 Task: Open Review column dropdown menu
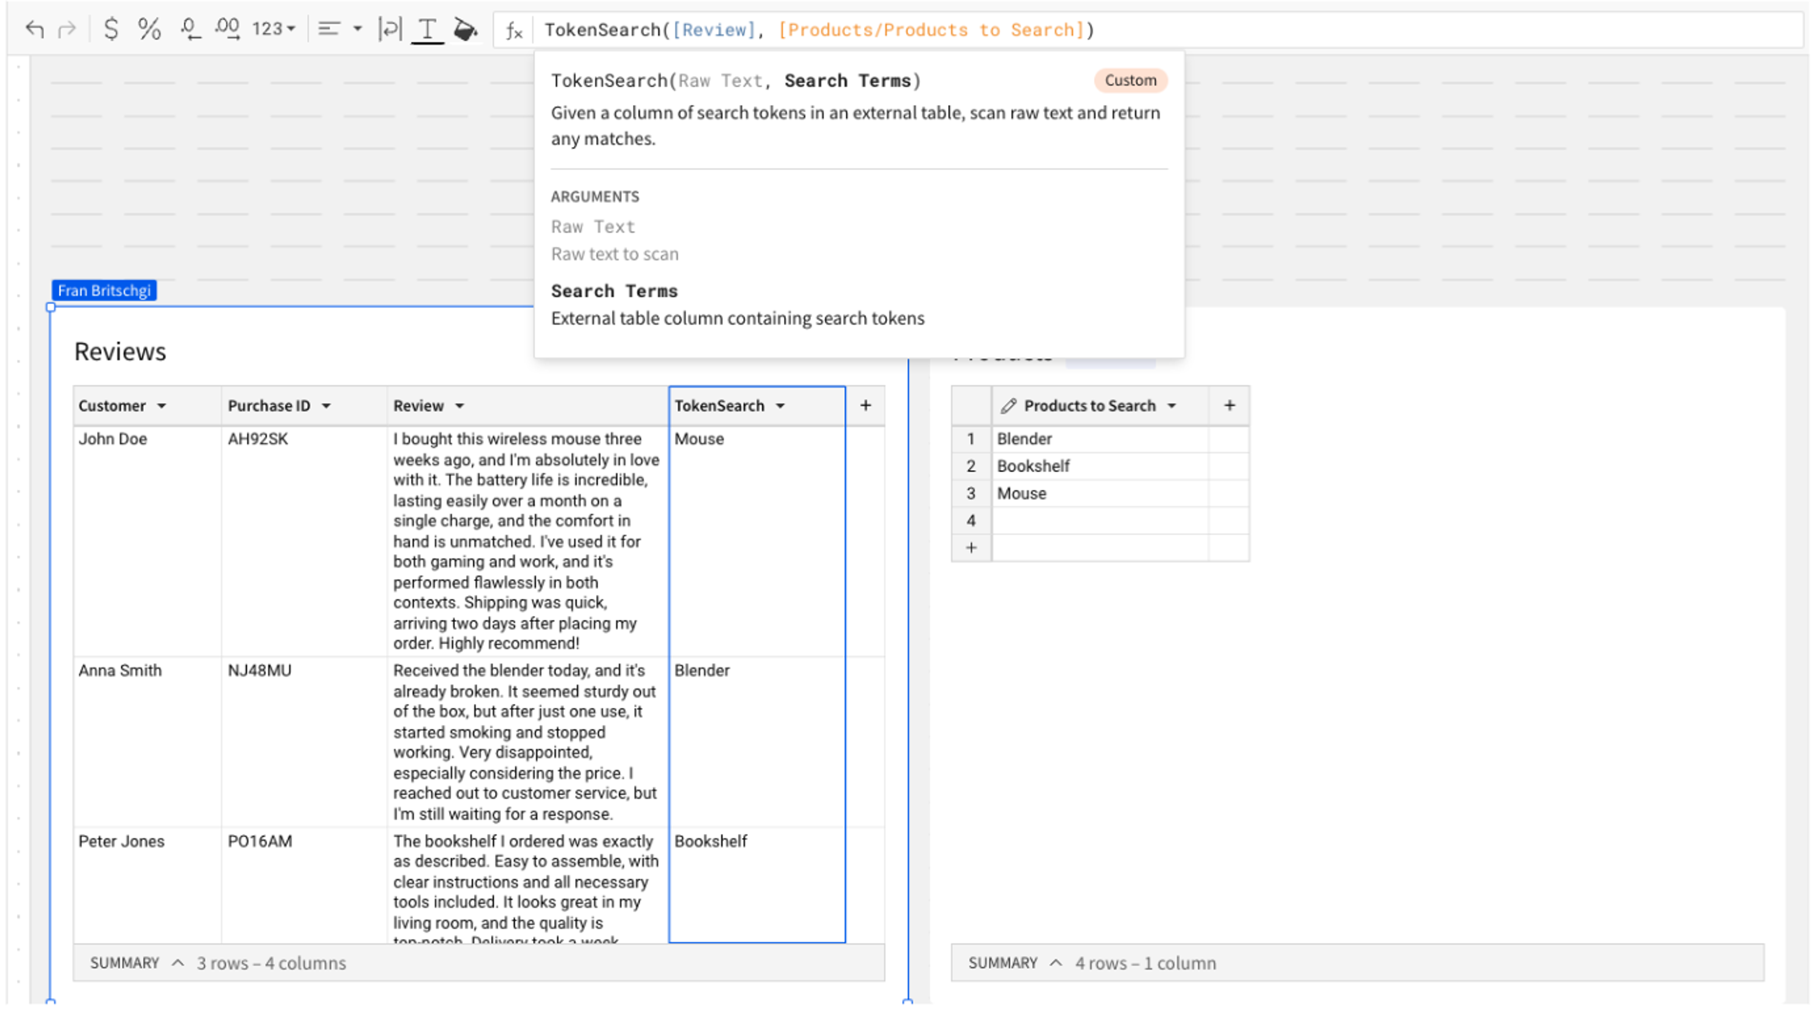(x=459, y=406)
